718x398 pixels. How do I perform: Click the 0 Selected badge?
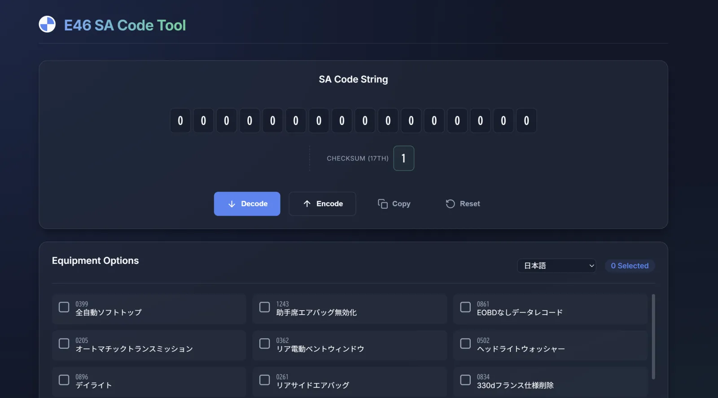pyautogui.click(x=630, y=266)
